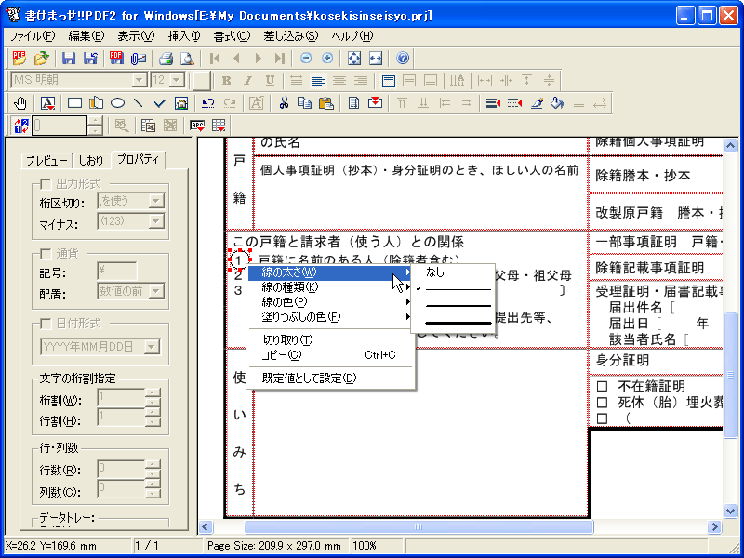Choose 既定値として設定(D) from context menu
The width and height of the screenshot is (744, 558).
(330, 379)
